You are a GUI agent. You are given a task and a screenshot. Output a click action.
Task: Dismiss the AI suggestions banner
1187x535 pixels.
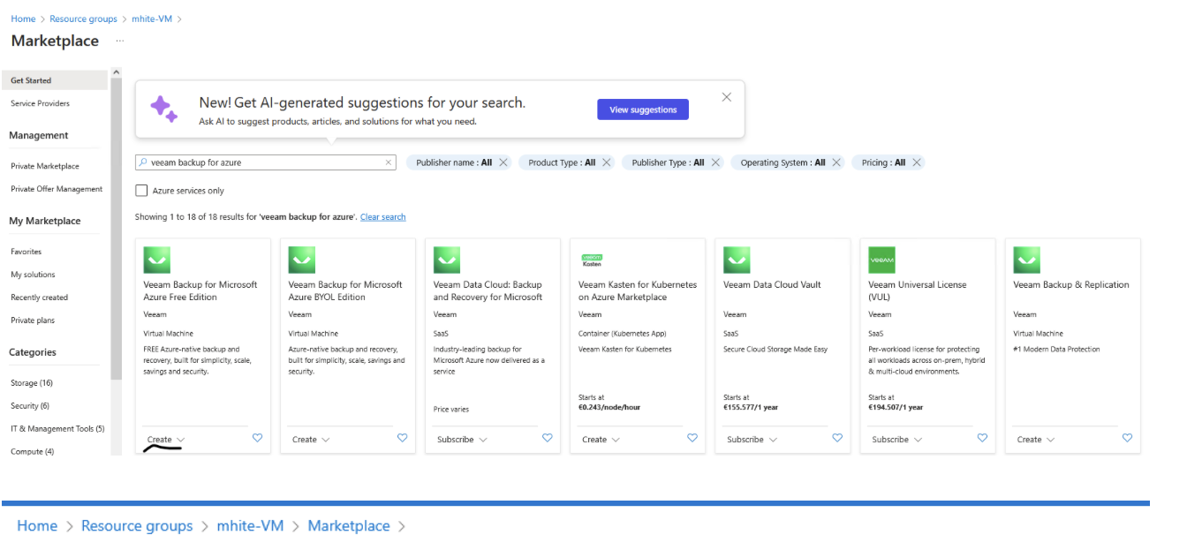click(727, 97)
